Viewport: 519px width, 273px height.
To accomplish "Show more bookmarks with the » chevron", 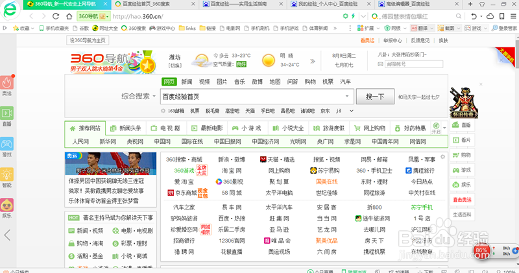I will click(335, 28).
